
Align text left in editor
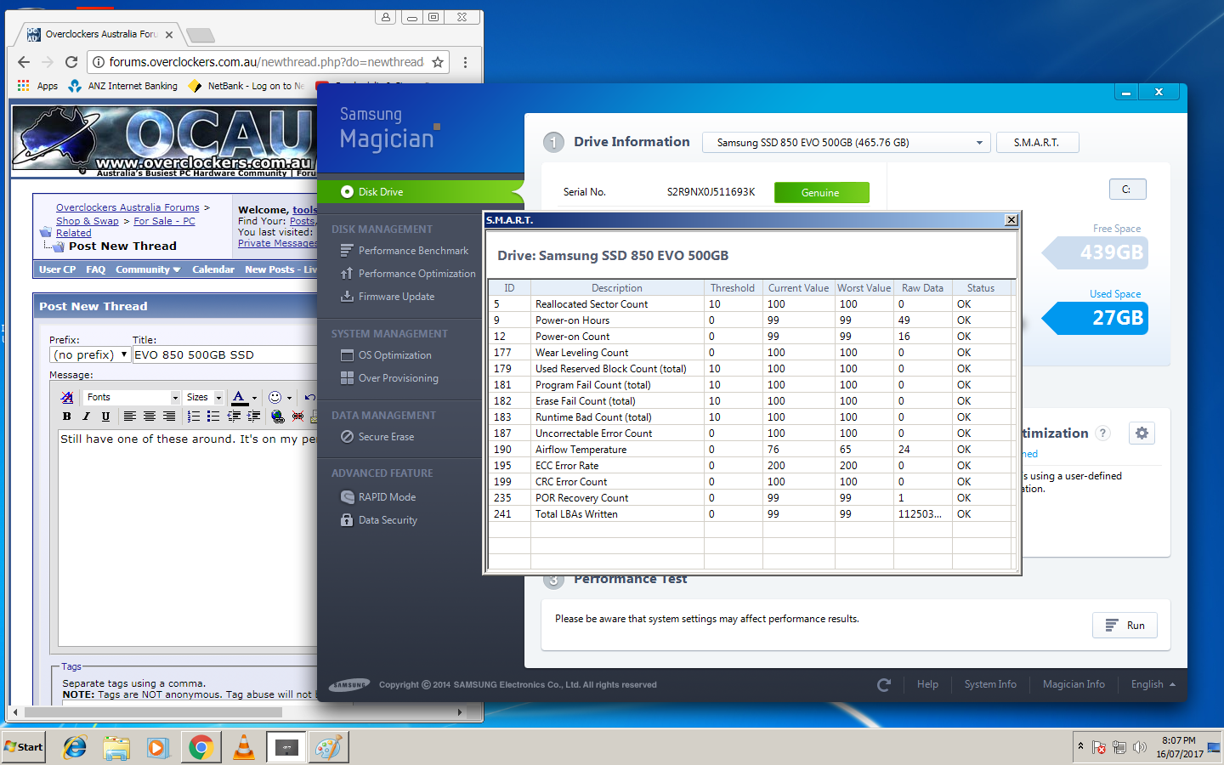point(129,416)
